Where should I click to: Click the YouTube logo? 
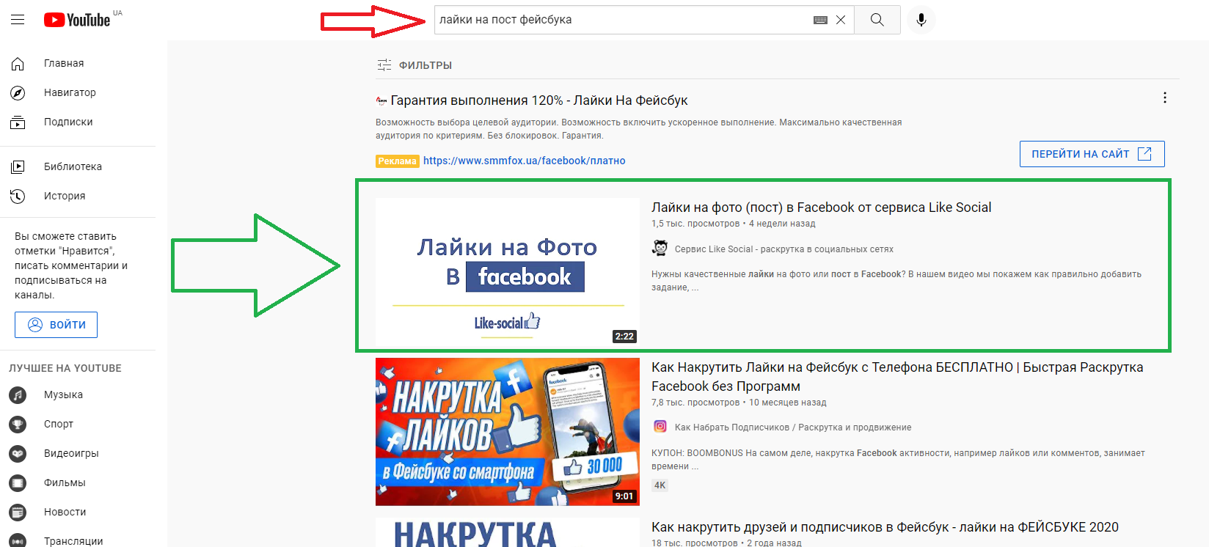(77, 20)
